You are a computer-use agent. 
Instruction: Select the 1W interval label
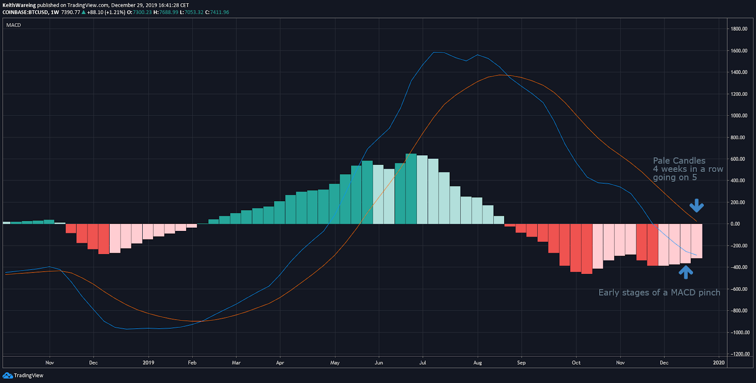point(55,12)
